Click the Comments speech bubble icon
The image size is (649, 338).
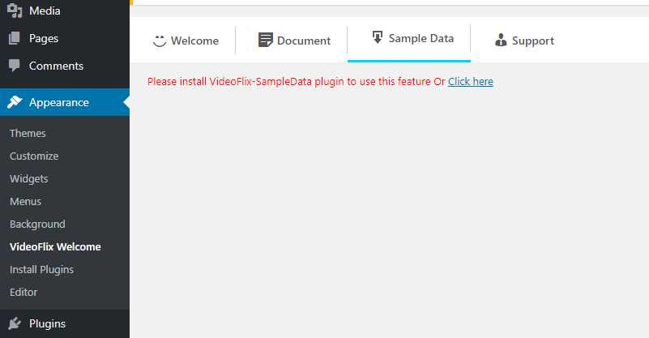click(x=15, y=66)
